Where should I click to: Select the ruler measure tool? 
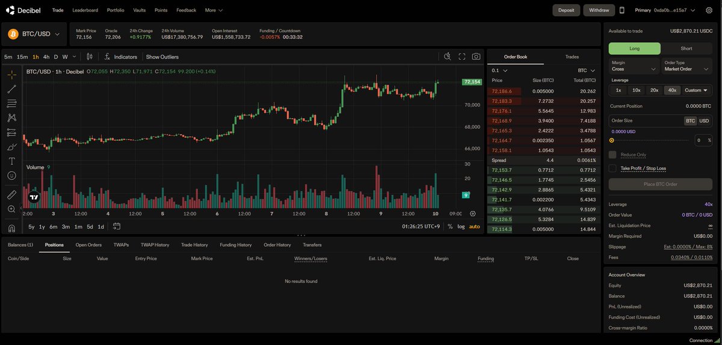11,194
